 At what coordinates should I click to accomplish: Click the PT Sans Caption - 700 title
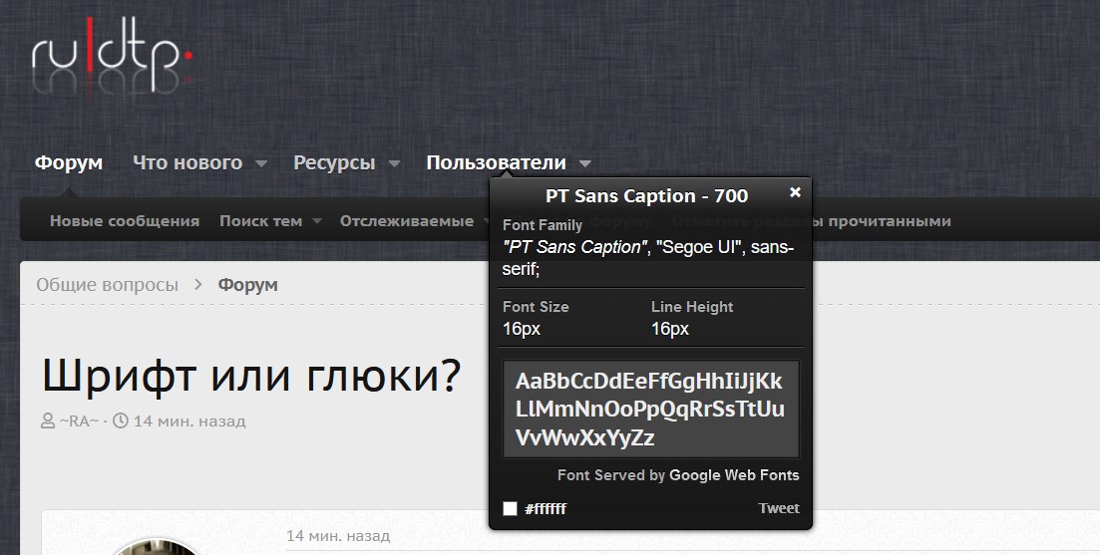coord(647,196)
